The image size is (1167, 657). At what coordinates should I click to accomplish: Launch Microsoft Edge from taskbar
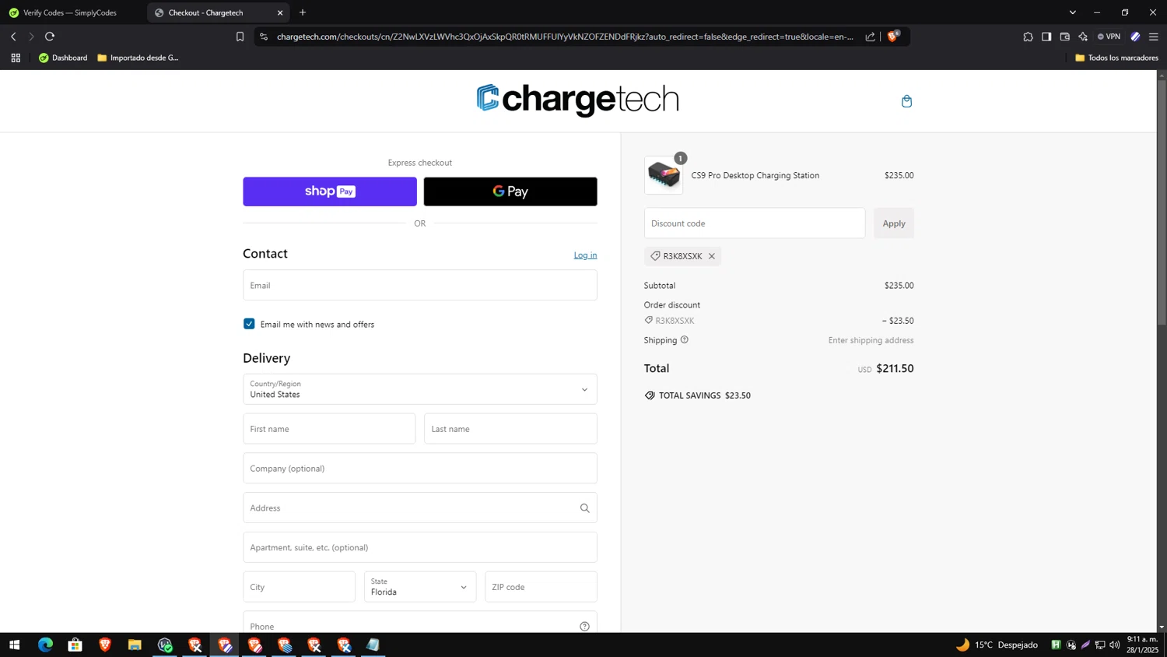click(x=45, y=645)
